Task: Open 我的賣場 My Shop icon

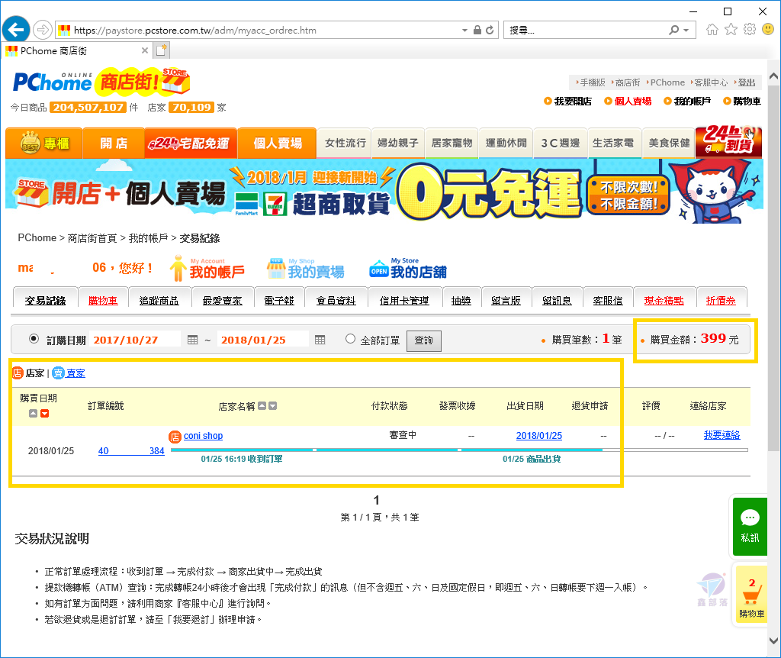Action: click(x=305, y=269)
